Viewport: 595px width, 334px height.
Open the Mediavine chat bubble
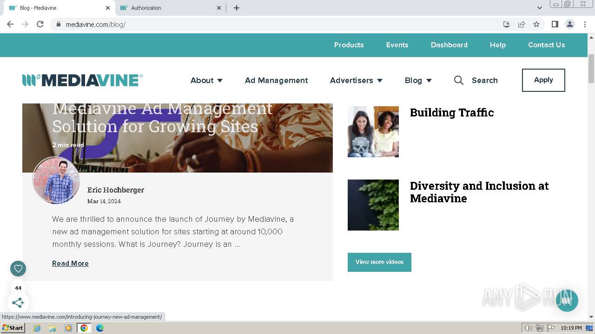coord(567,301)
